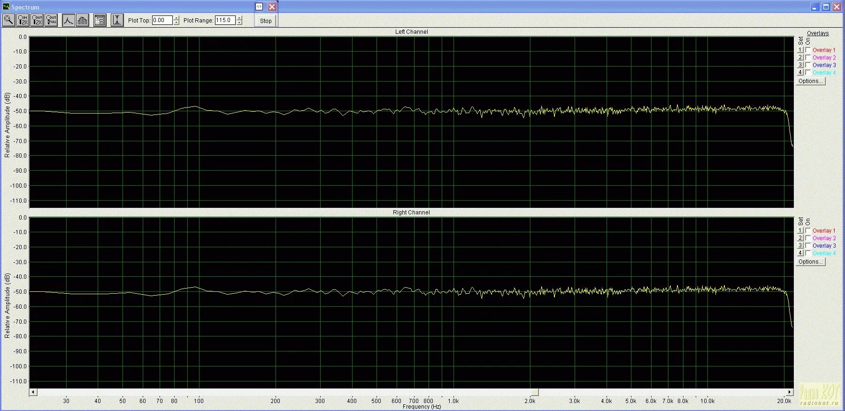The image size is (845, 411).
Task: Decrease the Plot Top value
Action: pyautogui.click(x=177, y=23)
